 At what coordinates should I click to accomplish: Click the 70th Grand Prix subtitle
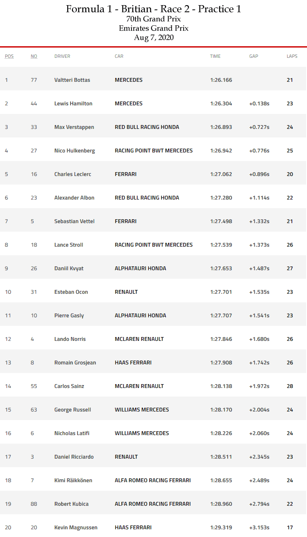(x=153, y=19)
